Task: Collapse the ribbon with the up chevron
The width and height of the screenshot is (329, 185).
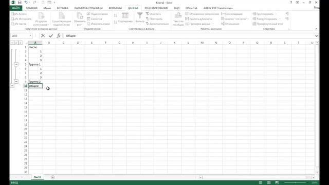Action: (x=316, y=29)
